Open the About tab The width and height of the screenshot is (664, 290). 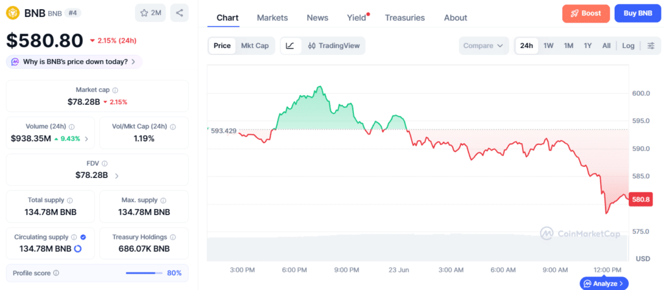(x=456, y=17)
